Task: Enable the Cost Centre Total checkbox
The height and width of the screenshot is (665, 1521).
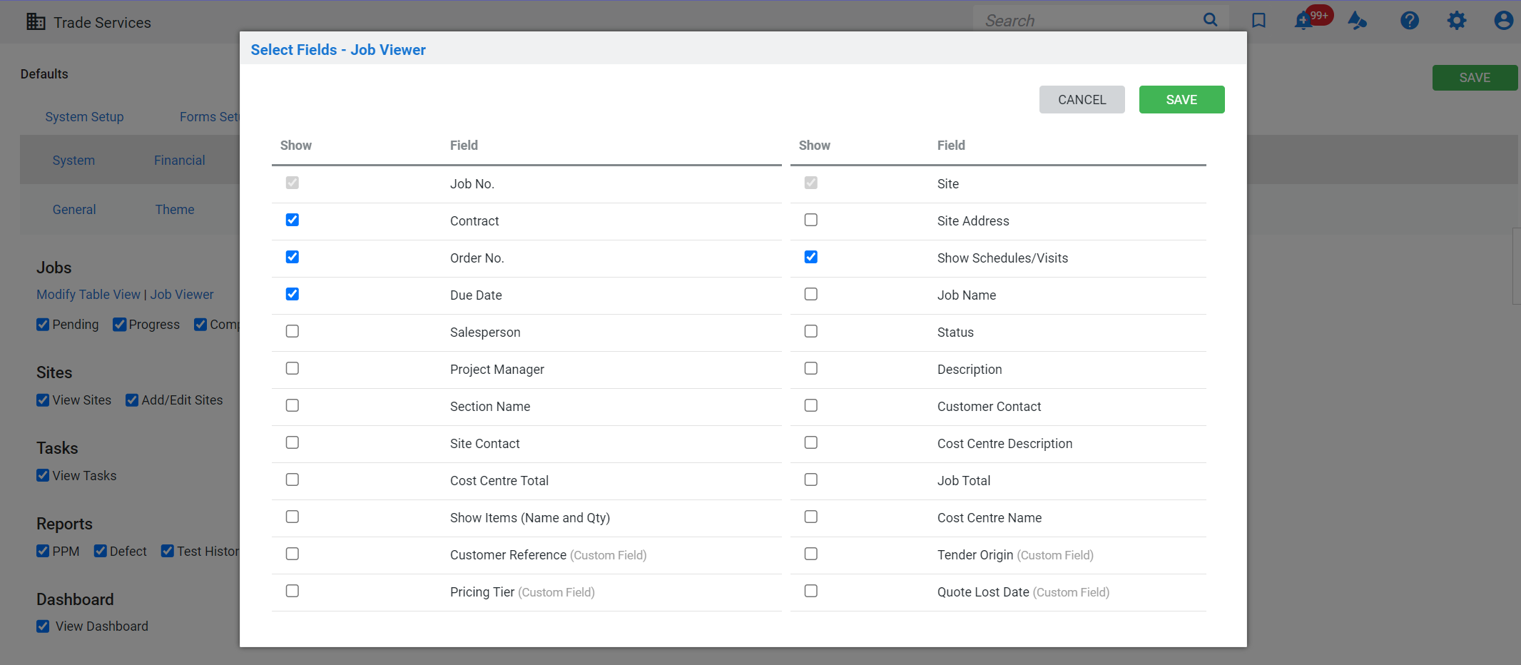Action: tap(292, 479)
